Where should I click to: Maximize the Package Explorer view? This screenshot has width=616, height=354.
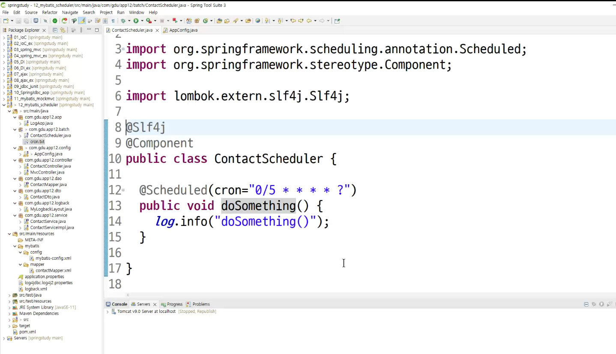97,30
